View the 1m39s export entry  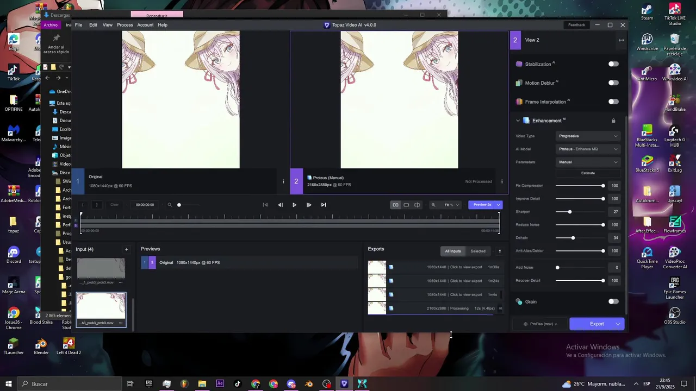[x=434, y=267]
